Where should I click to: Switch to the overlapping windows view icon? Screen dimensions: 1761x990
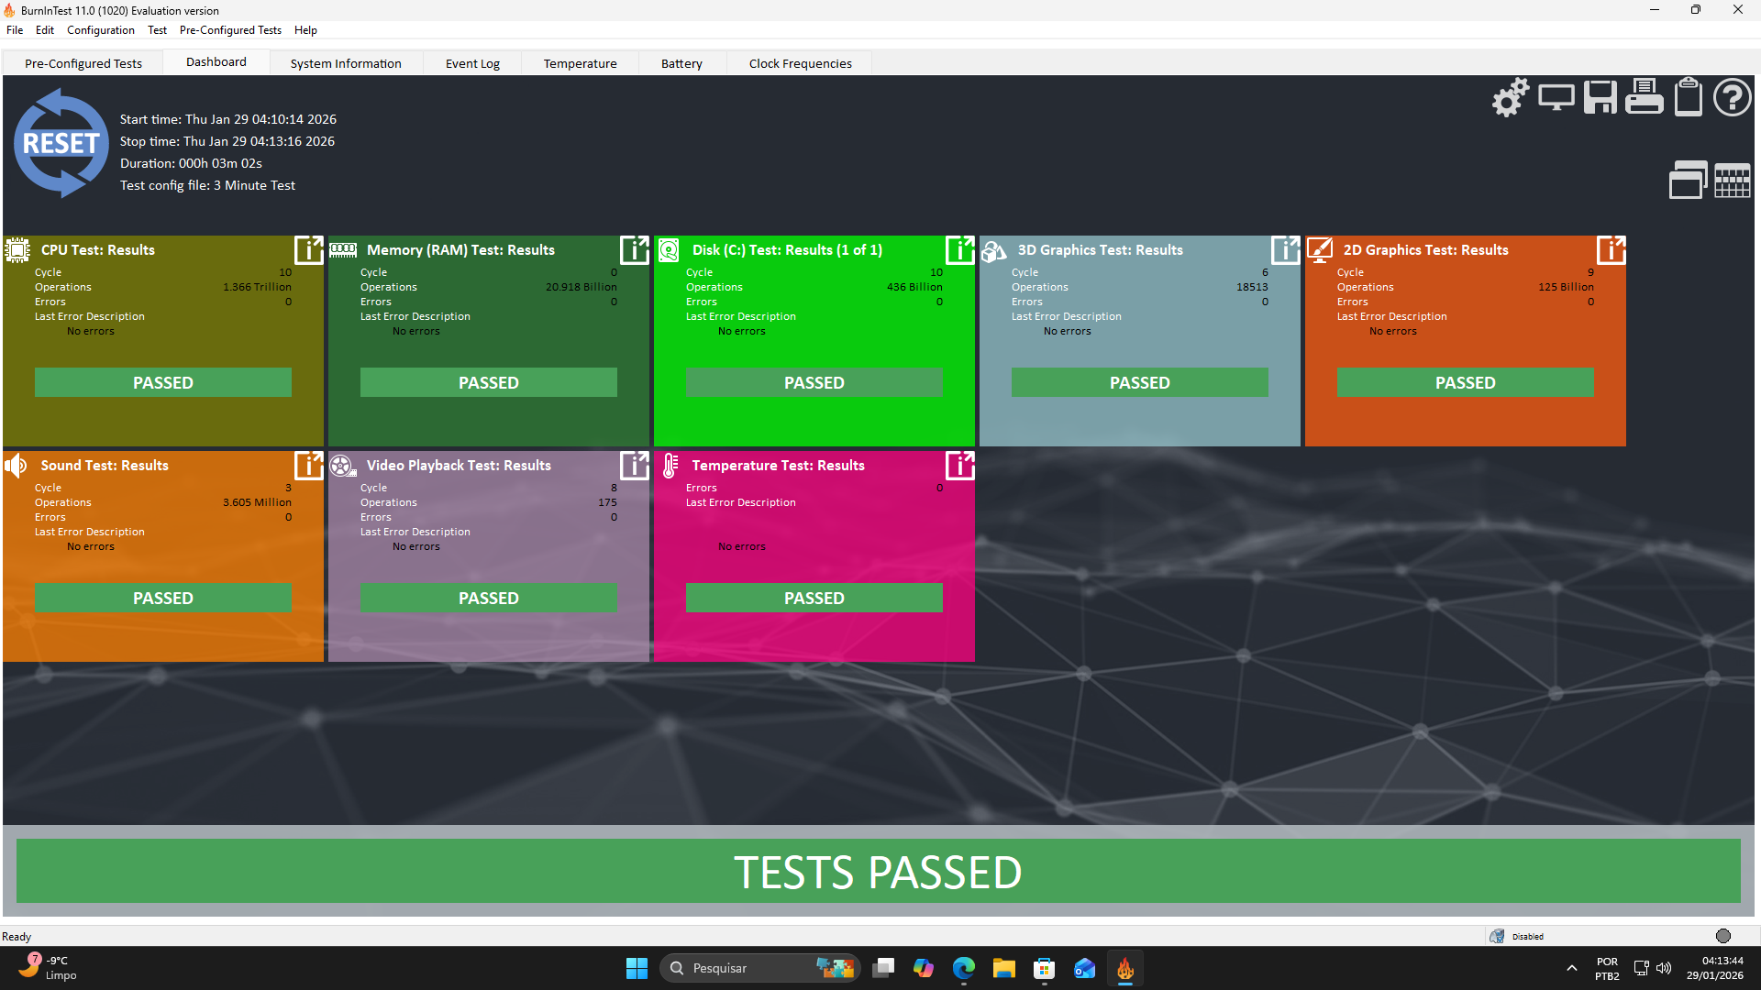tap(1687, 181)
